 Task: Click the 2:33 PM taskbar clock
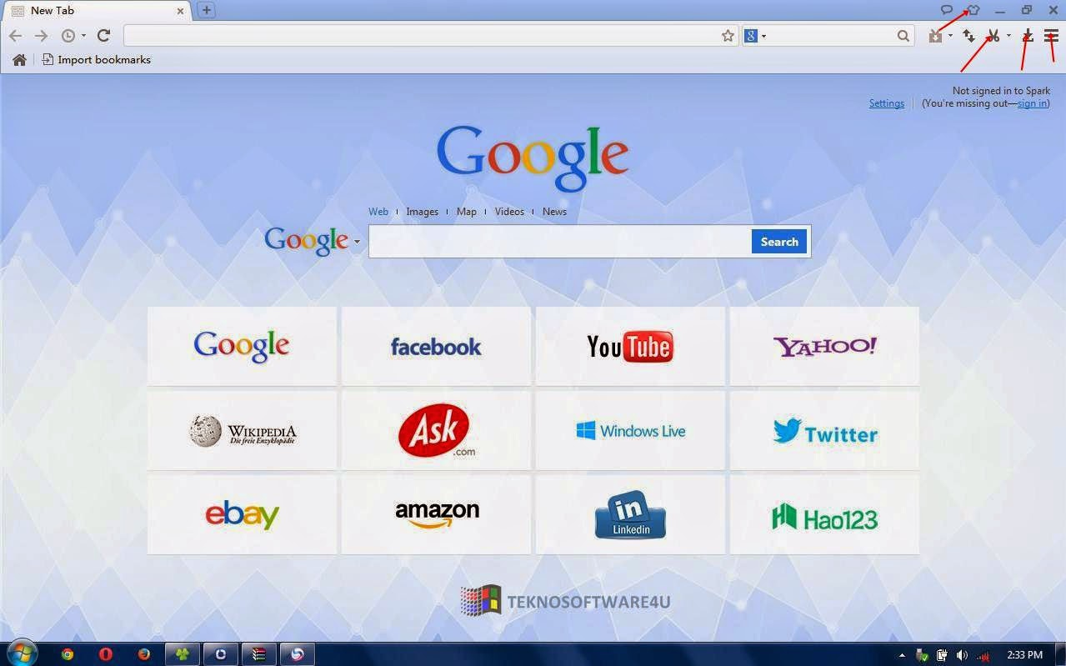pos(1024,655)
